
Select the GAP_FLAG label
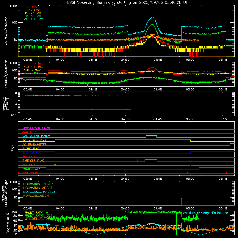[x=29, y=132]
